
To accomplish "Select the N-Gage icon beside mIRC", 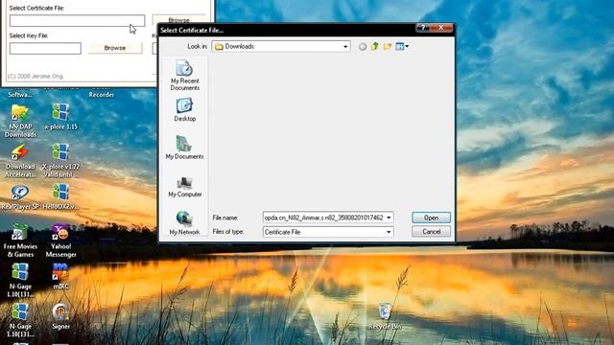I will (20, 281).
